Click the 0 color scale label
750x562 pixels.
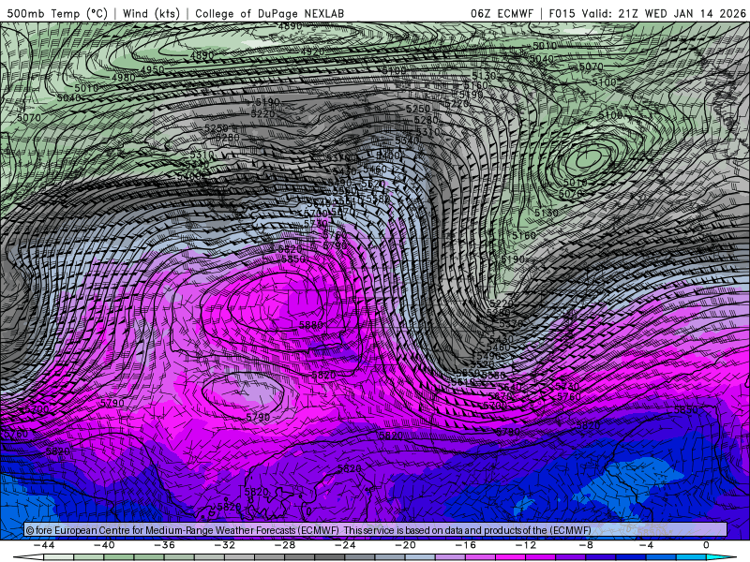click(706, 545)
